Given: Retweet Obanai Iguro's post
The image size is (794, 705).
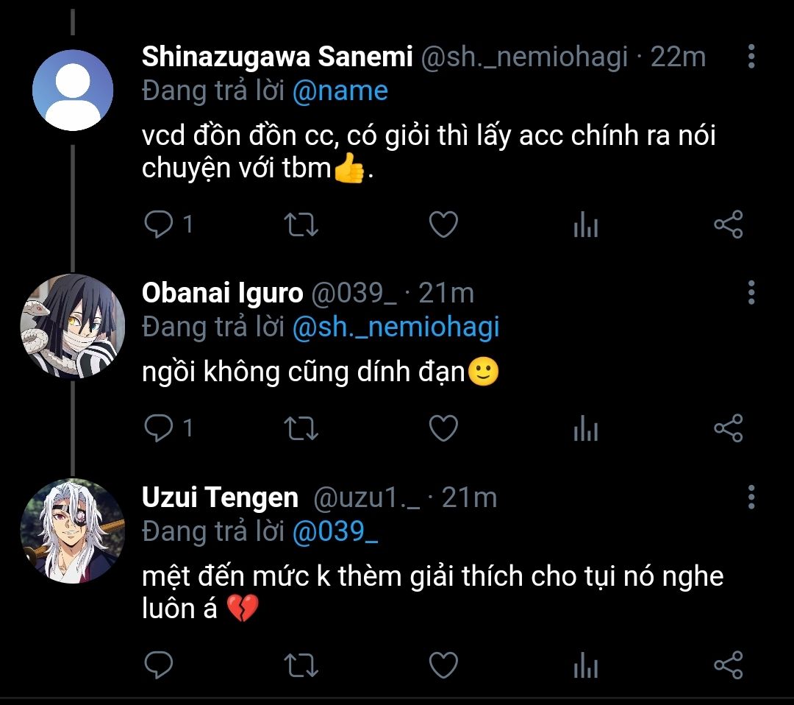Looking at the screenshot, I should [301, 428].
